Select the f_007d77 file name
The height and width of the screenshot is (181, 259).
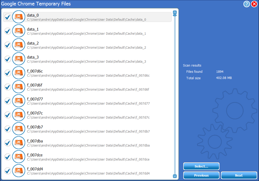35,99
